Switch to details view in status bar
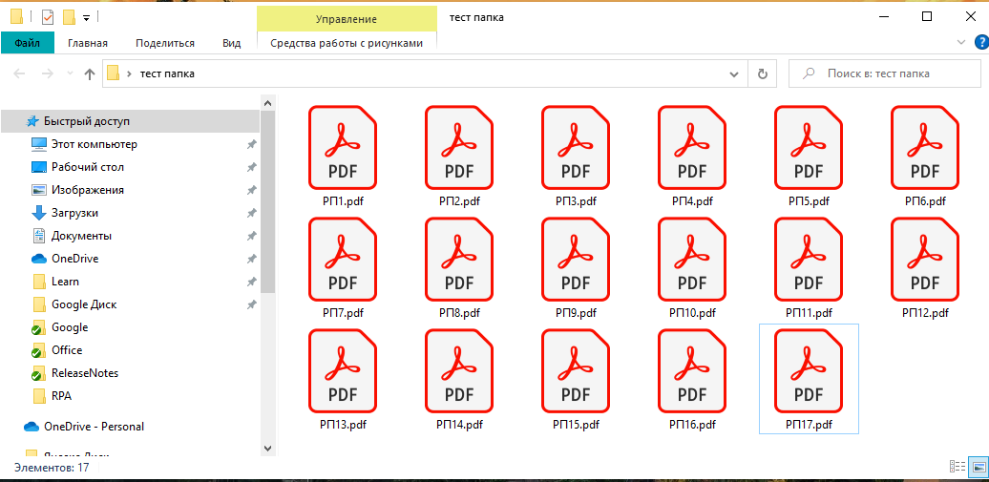This screenshot has height=482, width=989. (957, 467)
